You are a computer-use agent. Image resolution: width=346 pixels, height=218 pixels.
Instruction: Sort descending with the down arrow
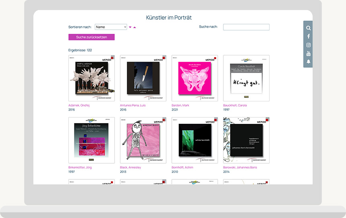[130, 27]
